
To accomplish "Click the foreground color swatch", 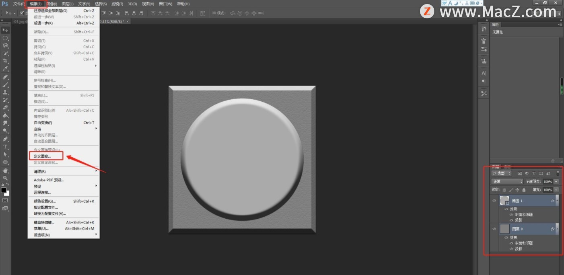I will point(4,190).
